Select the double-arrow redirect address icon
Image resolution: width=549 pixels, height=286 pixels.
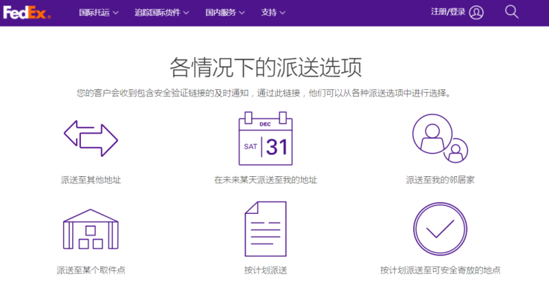(x=91, y=139)
